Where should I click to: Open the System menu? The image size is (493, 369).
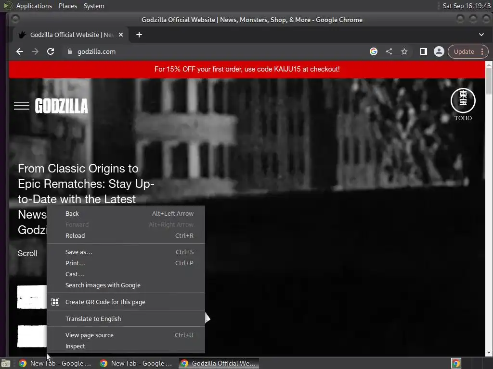pos(94,6)
